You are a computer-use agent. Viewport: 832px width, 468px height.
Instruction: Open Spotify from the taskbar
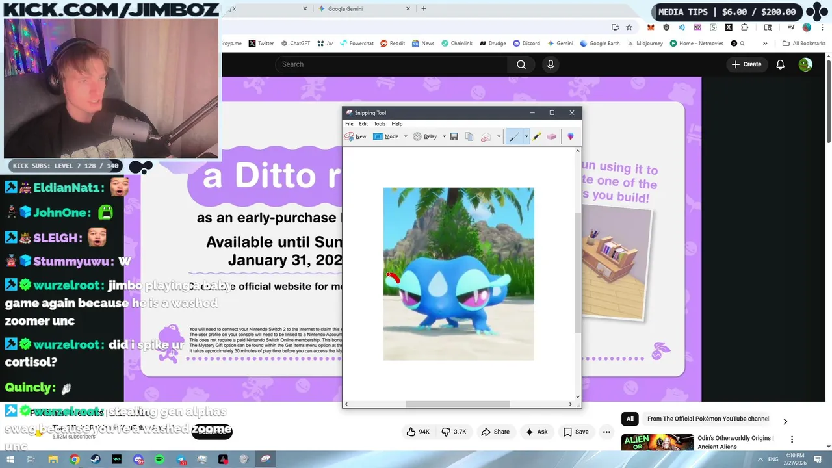tap(159, 460)
